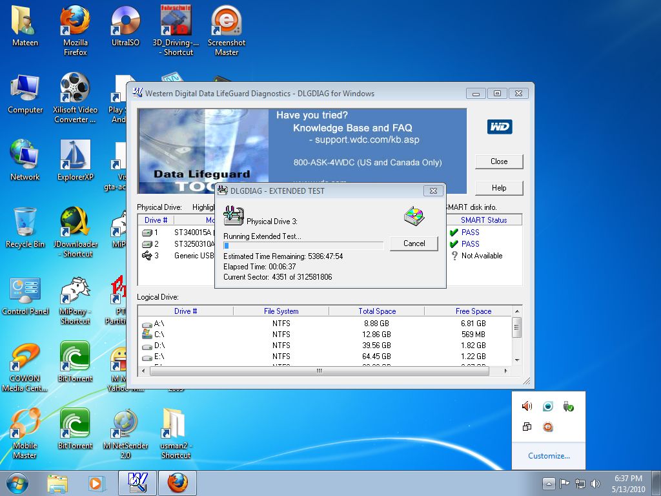661x496 pixels.
Task: Open the Mateen user folder icon
Action: click(x=25, y=26)
